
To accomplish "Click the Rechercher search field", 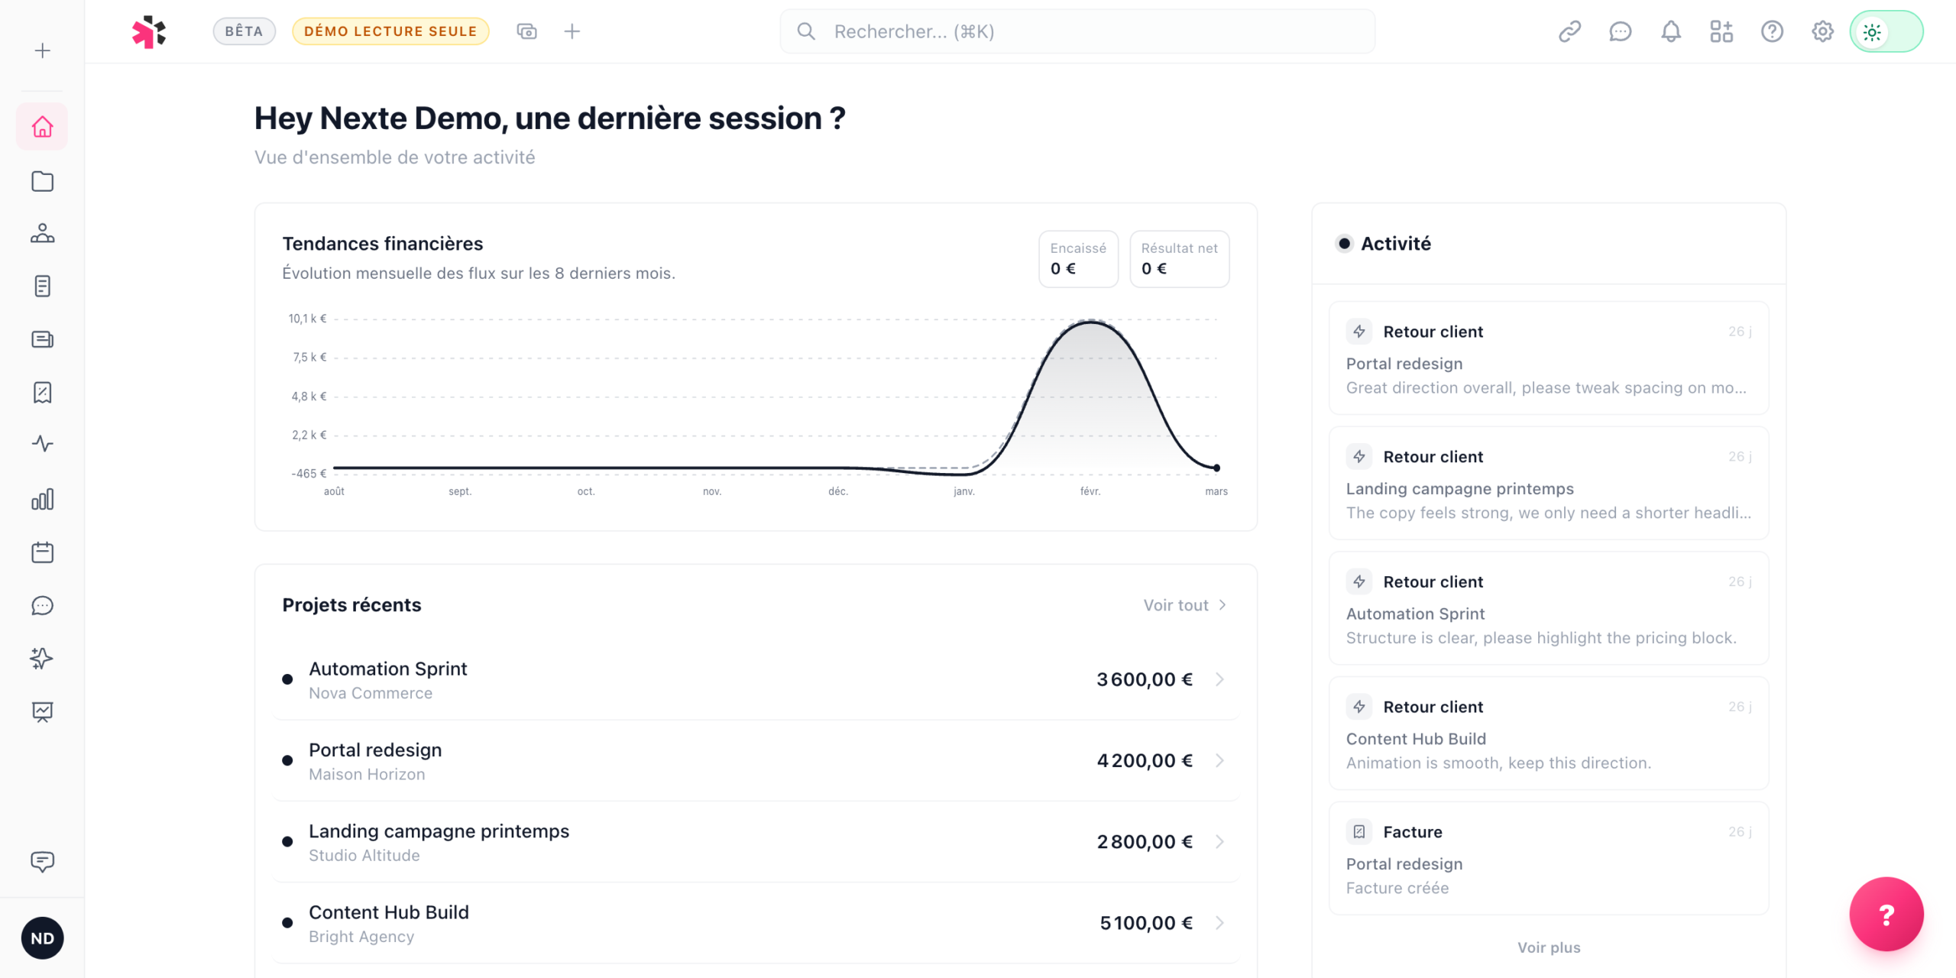I will click(1077, 31).
